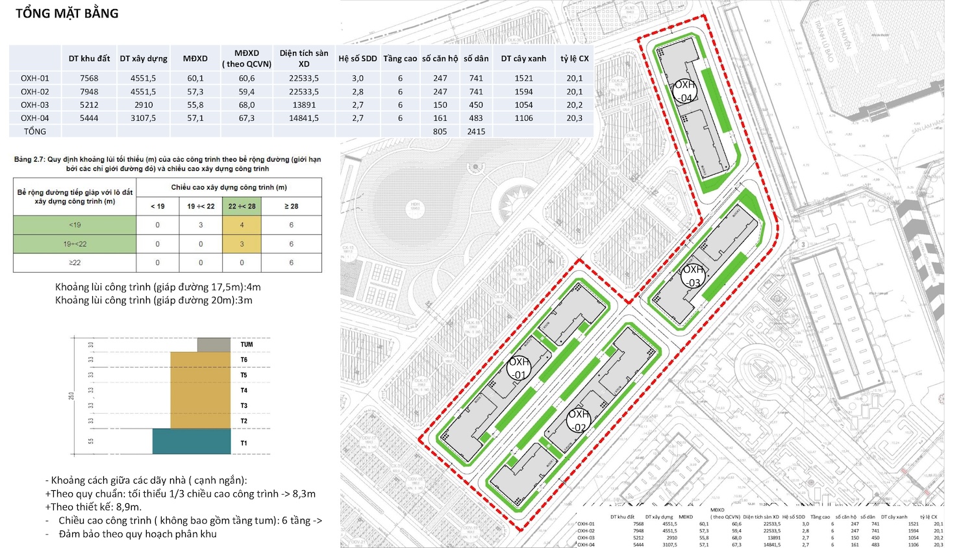
Task: Click value '14841,5' in the large top table
Action: (304, 118)
